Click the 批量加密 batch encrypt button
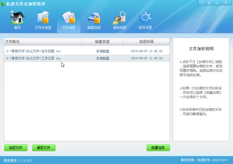233x164 pixels. pyautogui.click(x=158, y=148)
